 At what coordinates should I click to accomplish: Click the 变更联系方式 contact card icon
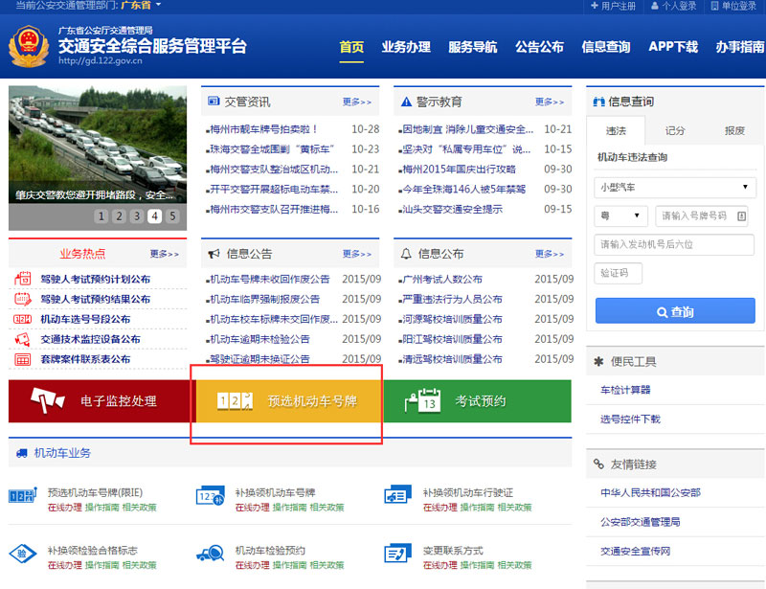tap(397, 554)
